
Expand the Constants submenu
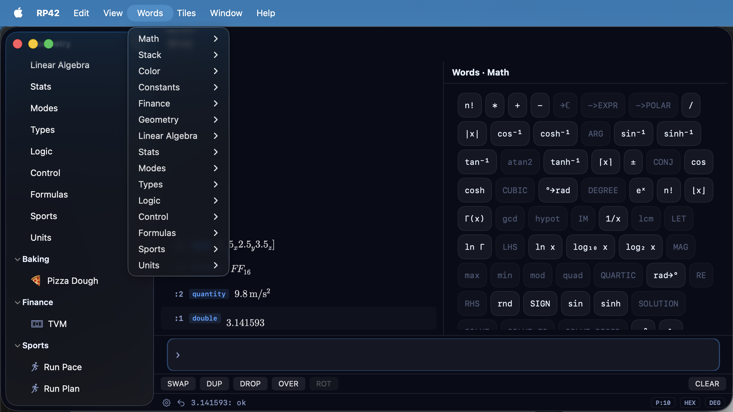click(178, 87)
